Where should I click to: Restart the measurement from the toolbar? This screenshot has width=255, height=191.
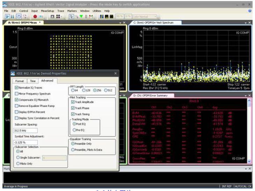(x=19, y=16)
